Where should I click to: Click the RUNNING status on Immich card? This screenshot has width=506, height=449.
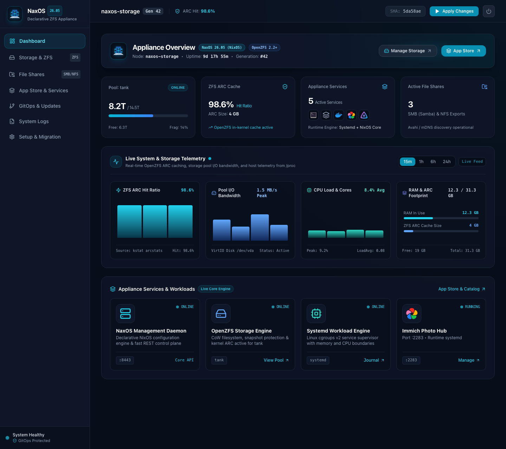click(470, 307)
